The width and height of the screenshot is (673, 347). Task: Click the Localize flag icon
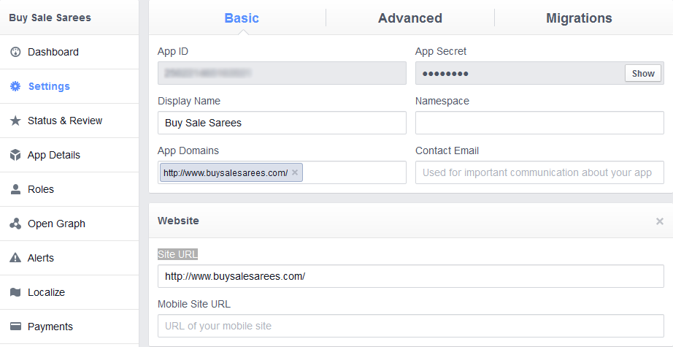(x=15, y=292)
